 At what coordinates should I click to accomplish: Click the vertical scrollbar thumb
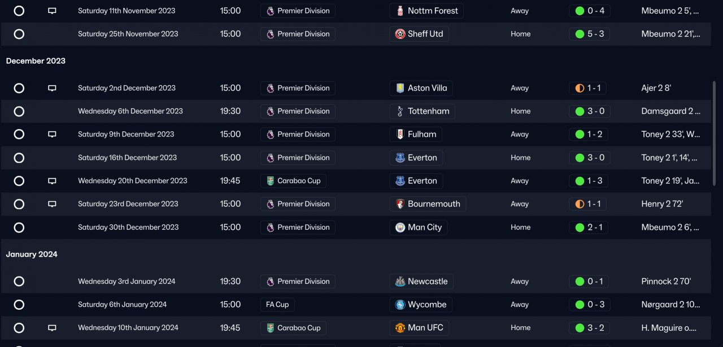click(715, 132)
